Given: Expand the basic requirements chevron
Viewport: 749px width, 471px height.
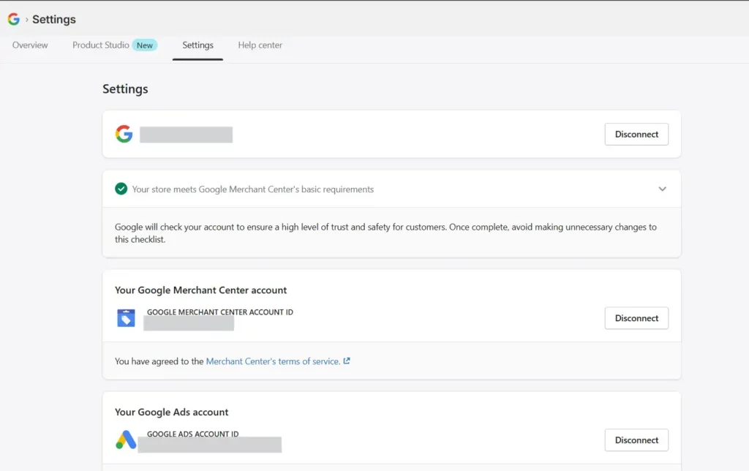Looking at the screenshot, I should (x=662, y=189).
